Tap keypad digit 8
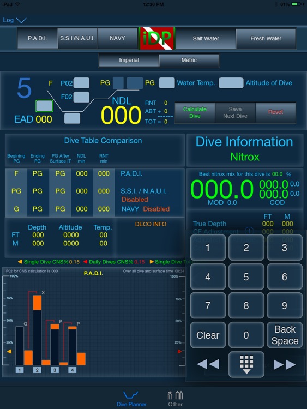The image size is (307, 409). pyautogui.click(x=246, y=305)
